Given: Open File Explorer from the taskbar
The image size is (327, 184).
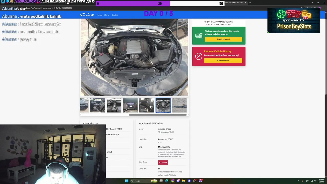Looking at the screenshot, I should [x=183, y=181].
